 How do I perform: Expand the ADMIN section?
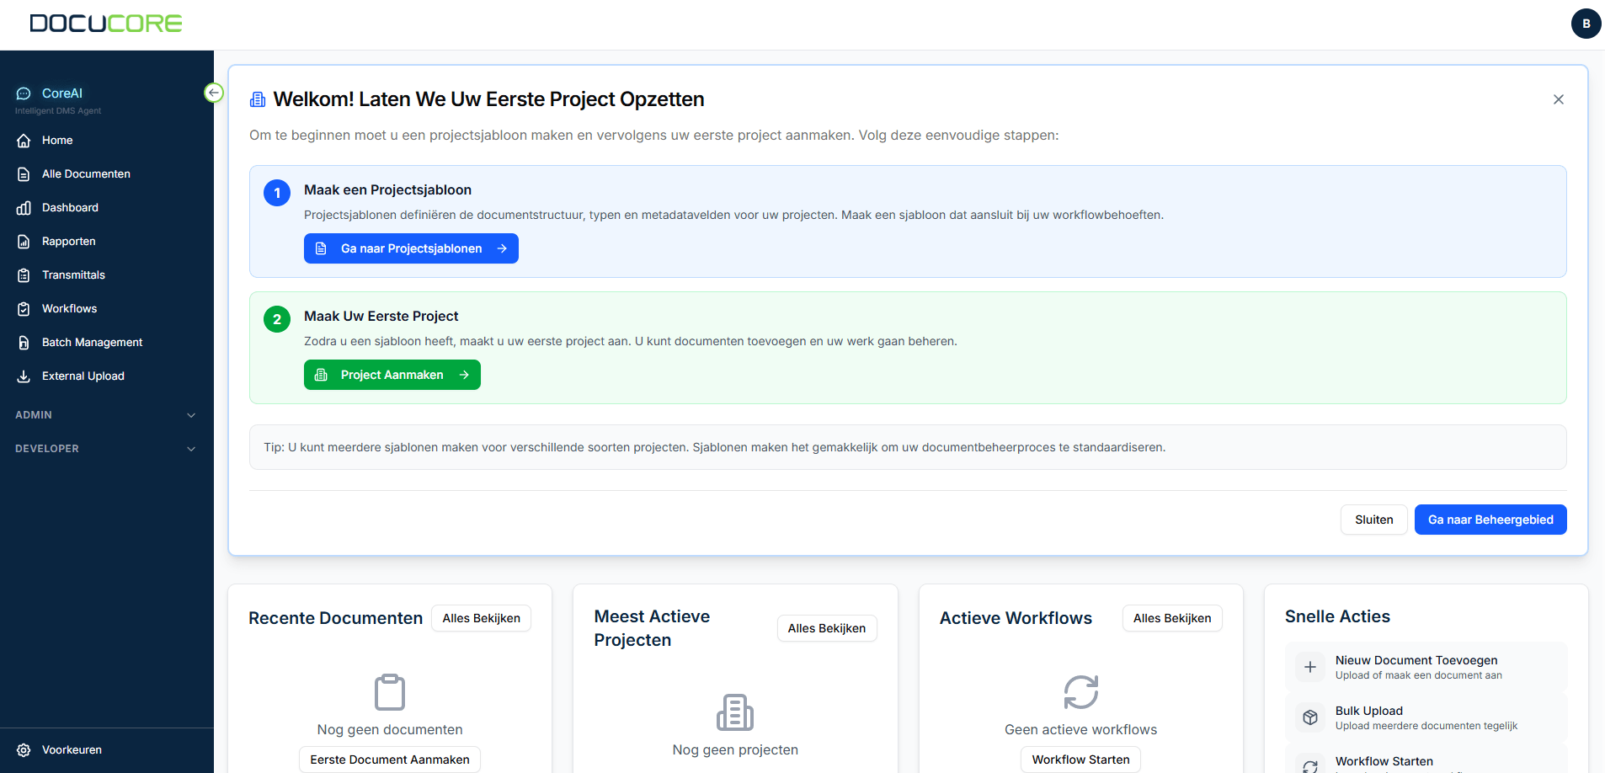click(x=106, y=415)
